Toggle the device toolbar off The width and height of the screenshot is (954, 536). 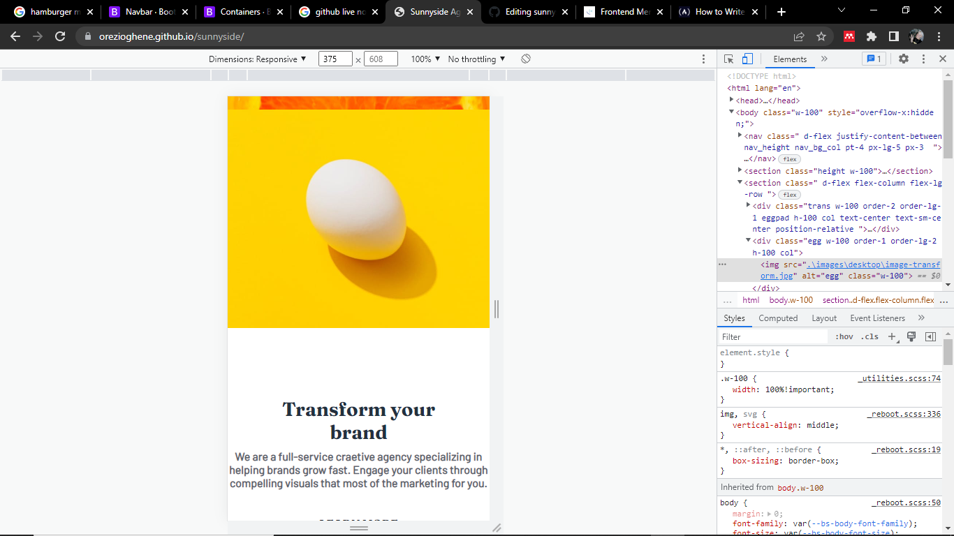pos(747,59)
